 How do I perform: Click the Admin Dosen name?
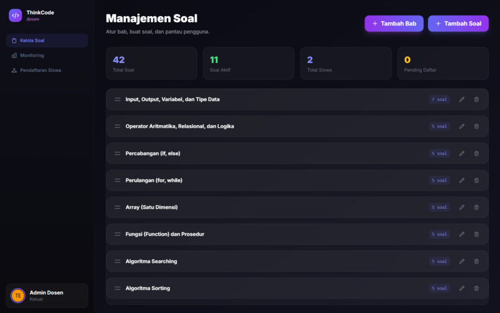pos(47,293)
